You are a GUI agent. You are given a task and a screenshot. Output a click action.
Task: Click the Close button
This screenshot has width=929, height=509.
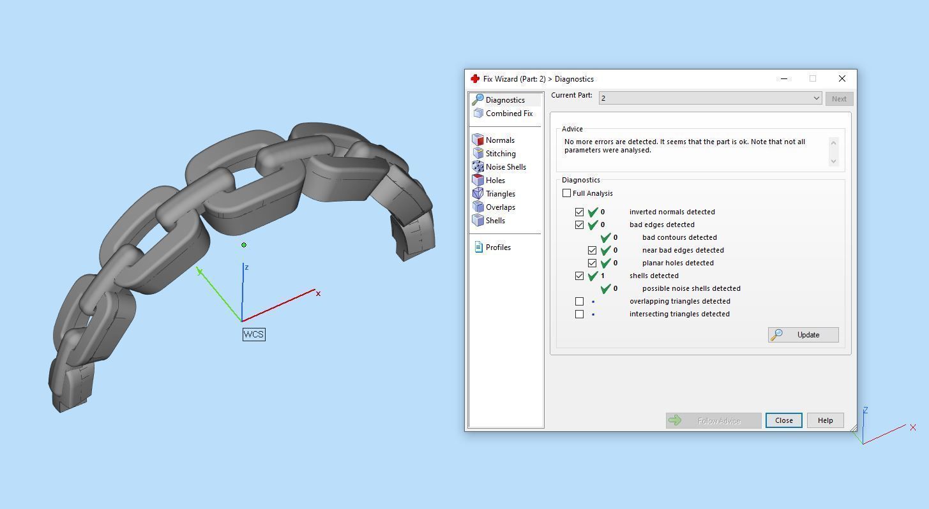[783, 420]
